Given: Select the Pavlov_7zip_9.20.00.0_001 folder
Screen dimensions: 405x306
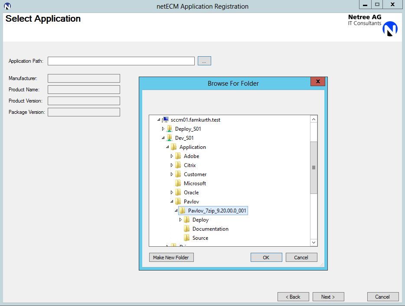Looking at the screenshot, I should pos(217,211).
